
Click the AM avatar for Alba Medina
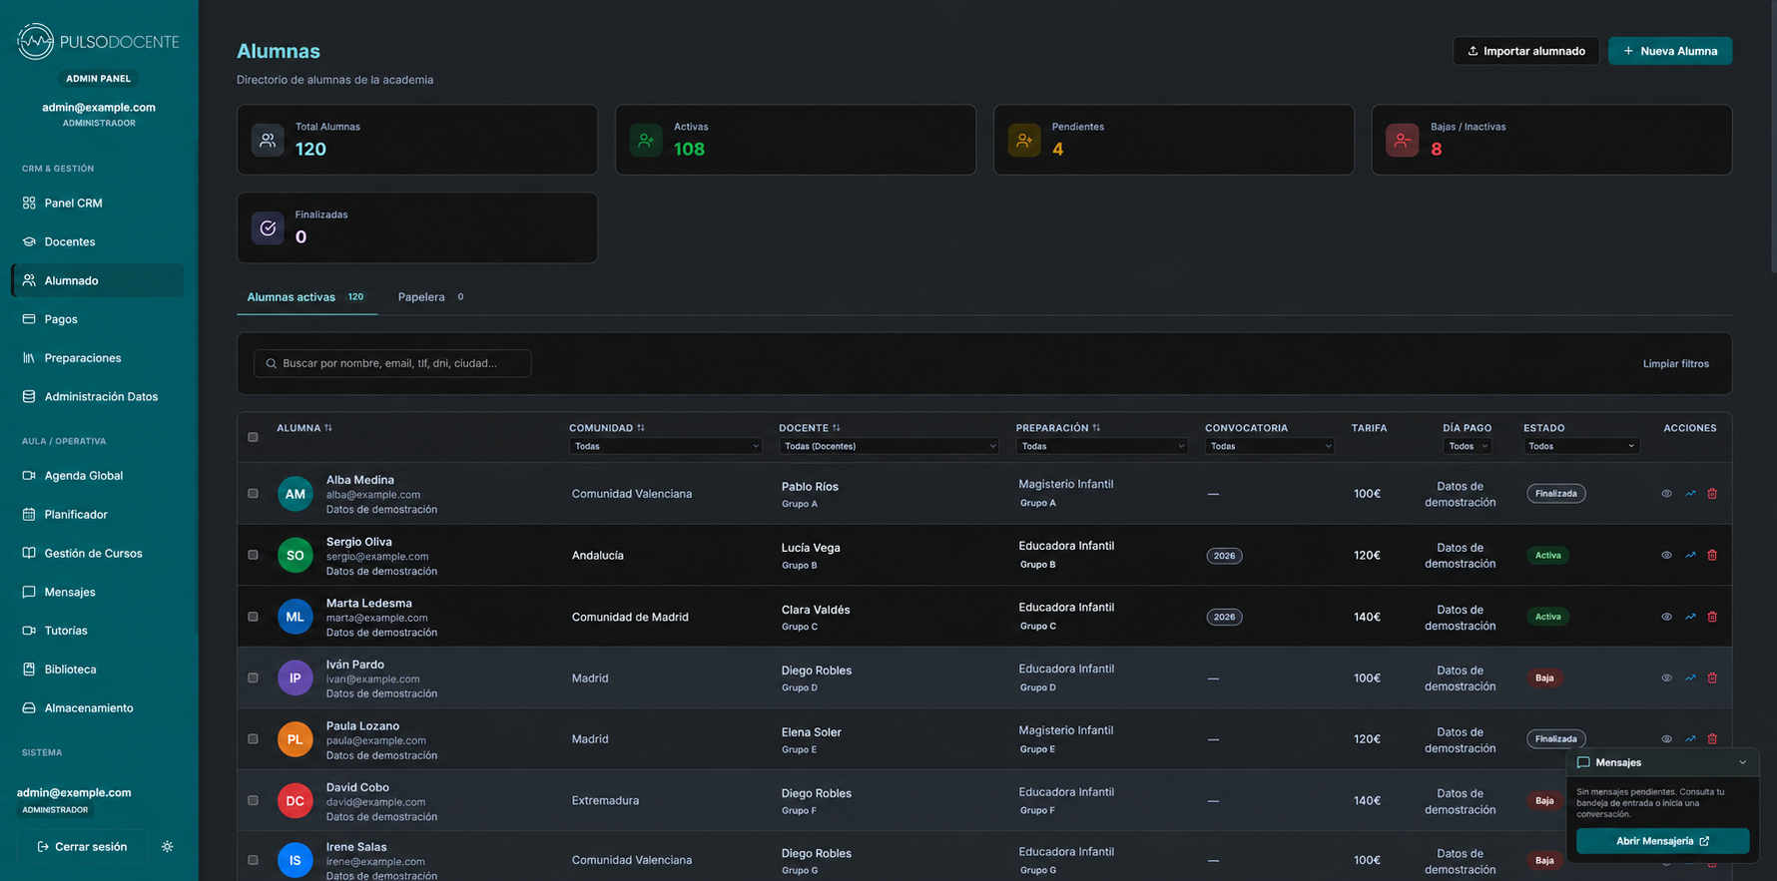click(x=296, y=494)
